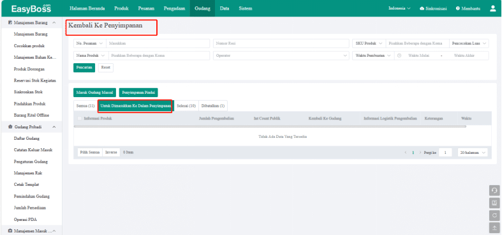Screen dimensions: 502x235
Task: Click the back-to-top arrow icon
Action: 494,228
